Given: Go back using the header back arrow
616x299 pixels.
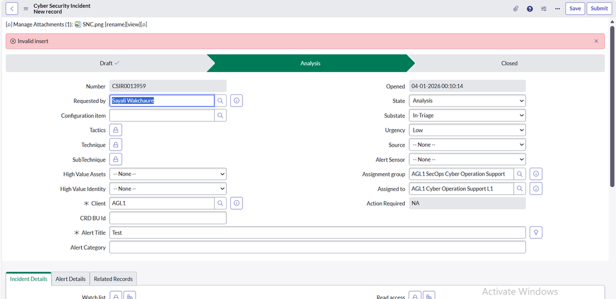Looking at the screenshot, I should point(12,8).
